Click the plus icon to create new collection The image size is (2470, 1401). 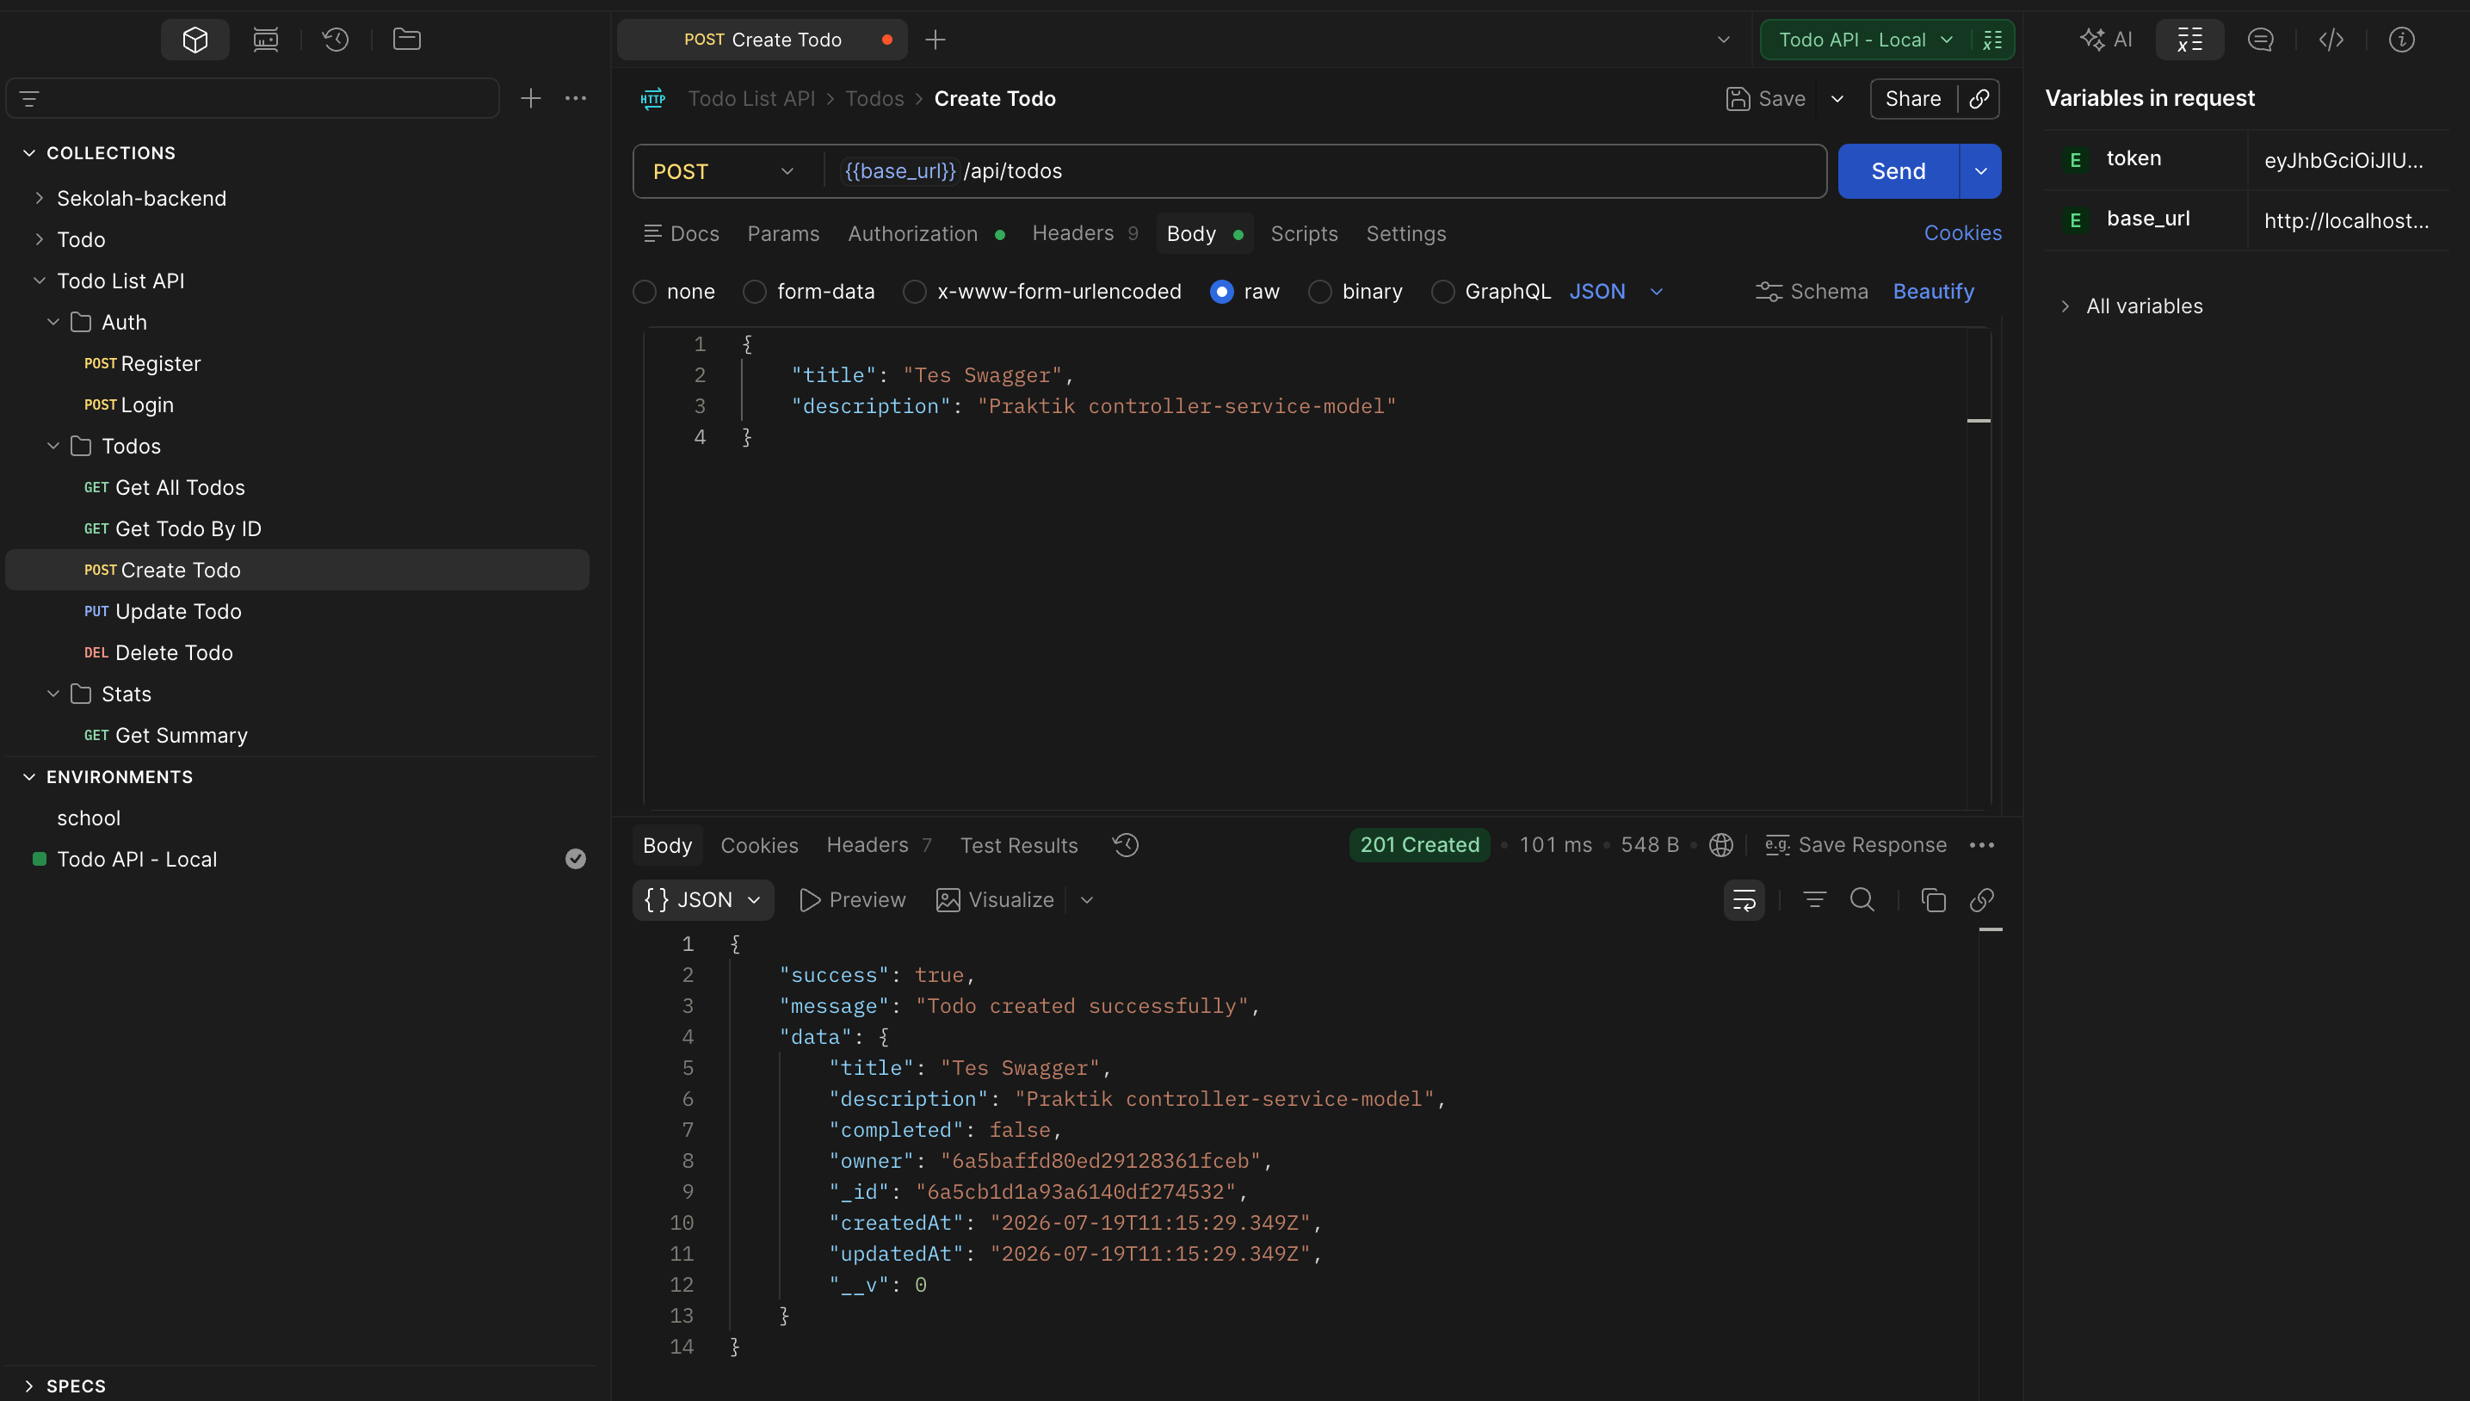click(530, 98)
